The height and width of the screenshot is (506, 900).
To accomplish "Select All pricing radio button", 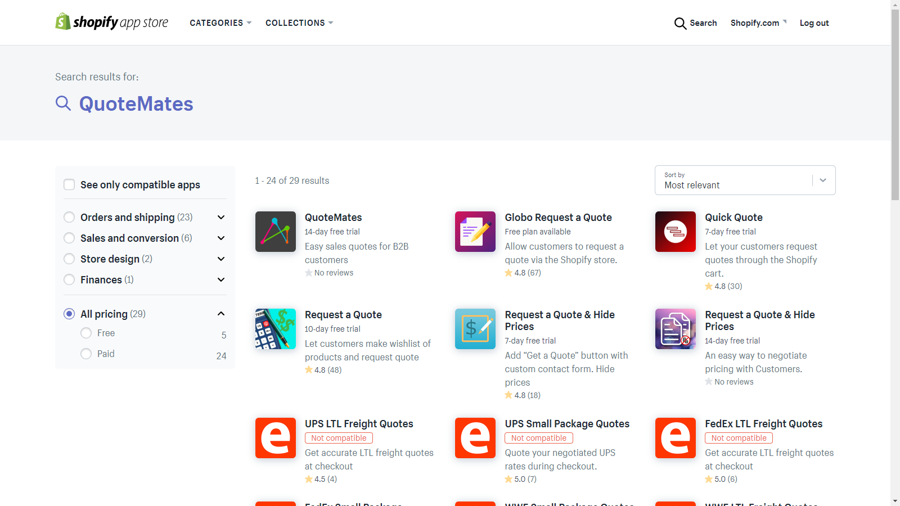I will point(69,314).
